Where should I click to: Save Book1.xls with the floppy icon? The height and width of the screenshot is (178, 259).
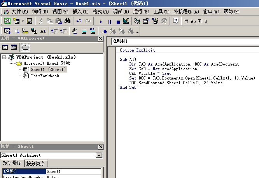30,21
